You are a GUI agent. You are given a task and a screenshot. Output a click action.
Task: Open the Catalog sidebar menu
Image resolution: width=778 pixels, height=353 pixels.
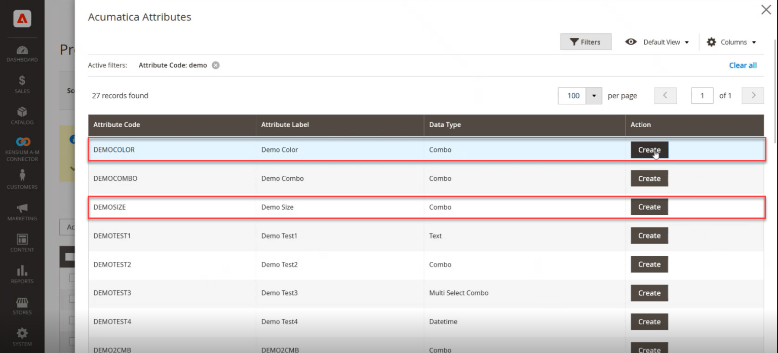click(x=22, y=116)
